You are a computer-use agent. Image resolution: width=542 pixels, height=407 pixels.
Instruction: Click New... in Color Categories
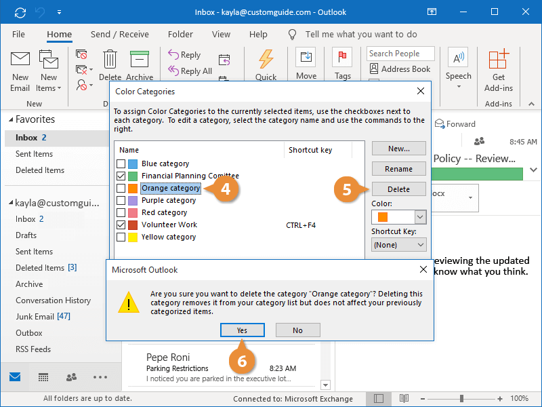pos(399,149)
